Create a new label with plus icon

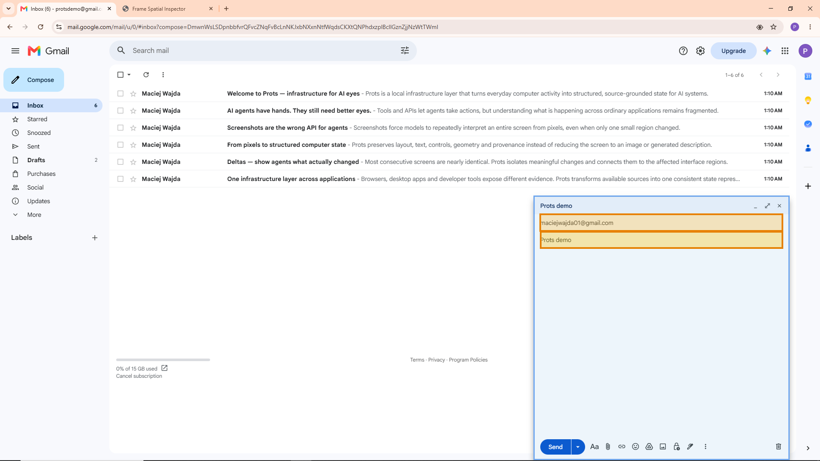tap(95, 238)
